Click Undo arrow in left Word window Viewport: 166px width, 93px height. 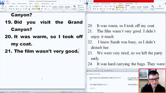point(4,1)
